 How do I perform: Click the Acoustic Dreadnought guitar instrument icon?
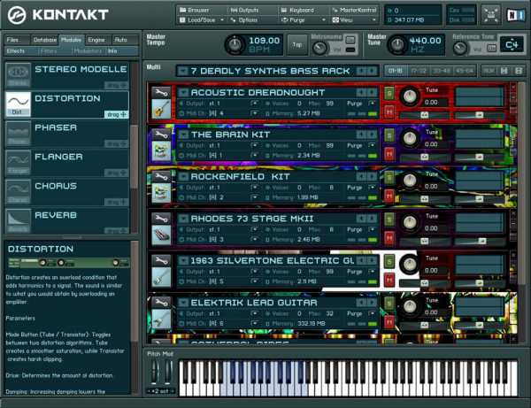coord(161,108)
